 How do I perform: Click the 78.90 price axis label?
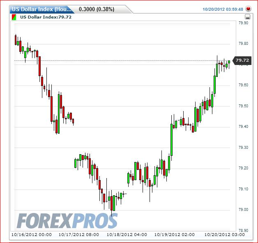243,231
